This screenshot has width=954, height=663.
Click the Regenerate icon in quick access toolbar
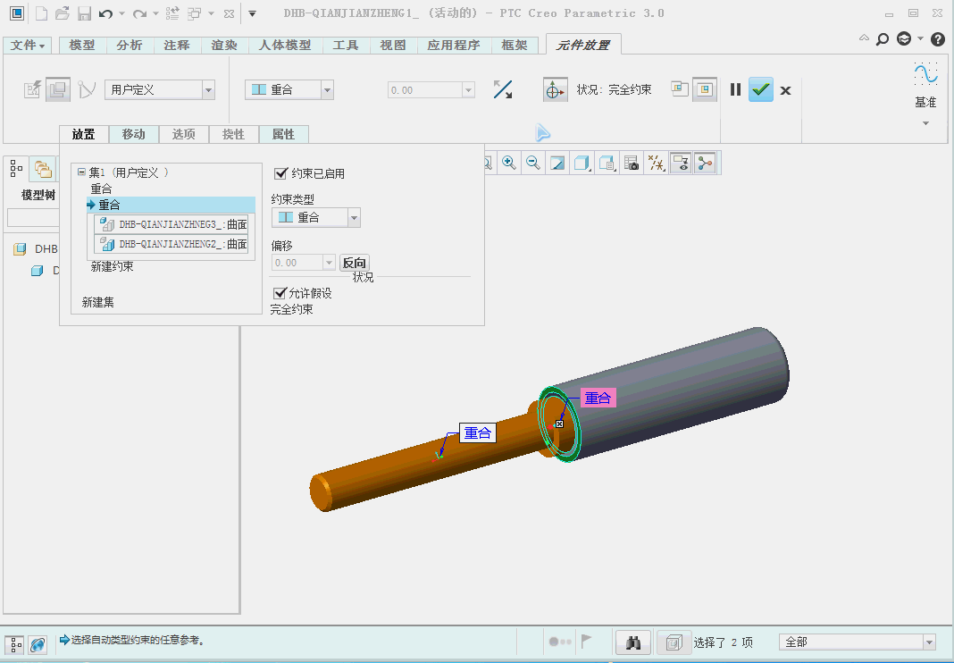tap(172, 13)
